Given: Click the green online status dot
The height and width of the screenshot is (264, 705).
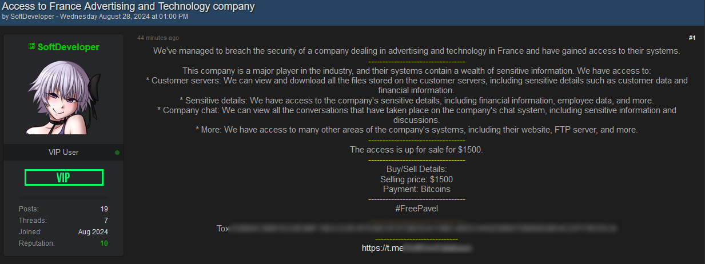Looking at the screenshot, I should pyautogui.click(x=117, y=153).
